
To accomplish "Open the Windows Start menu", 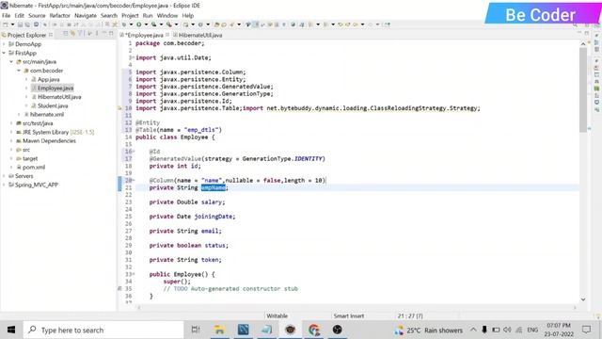I will (x=11, y=330).
